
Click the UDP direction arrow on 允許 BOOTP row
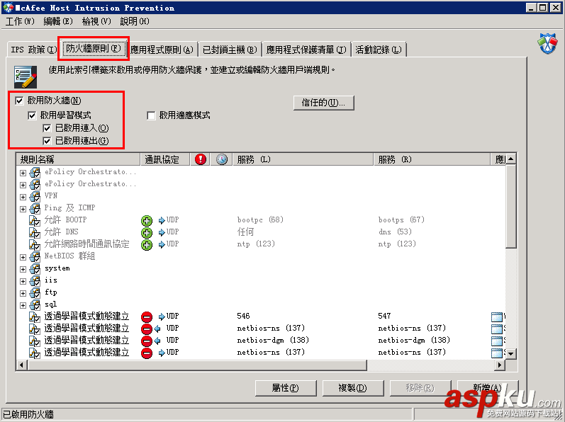(162, 220)
